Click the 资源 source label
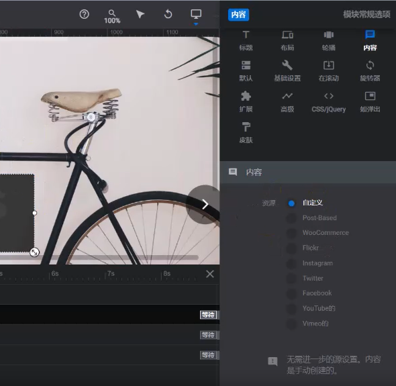Viewport: 396px width, 386px height. 268,203
